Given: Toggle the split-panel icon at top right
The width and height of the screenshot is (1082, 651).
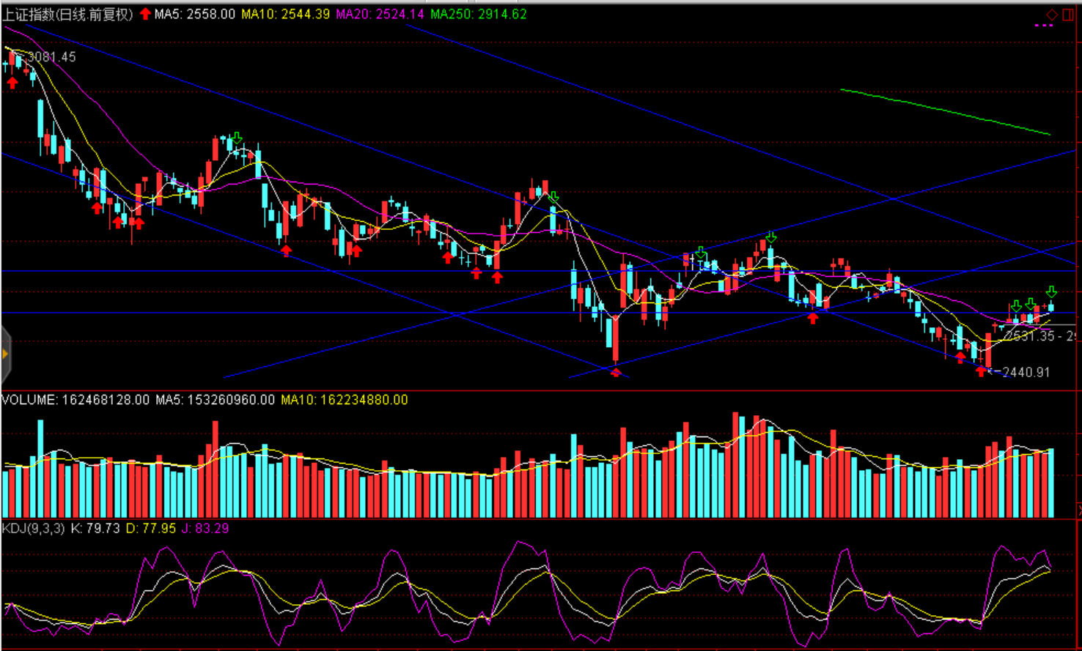Looking at the screenshot, I should (1069, 14).
